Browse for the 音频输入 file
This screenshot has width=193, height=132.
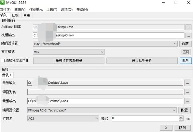point(187,83)
